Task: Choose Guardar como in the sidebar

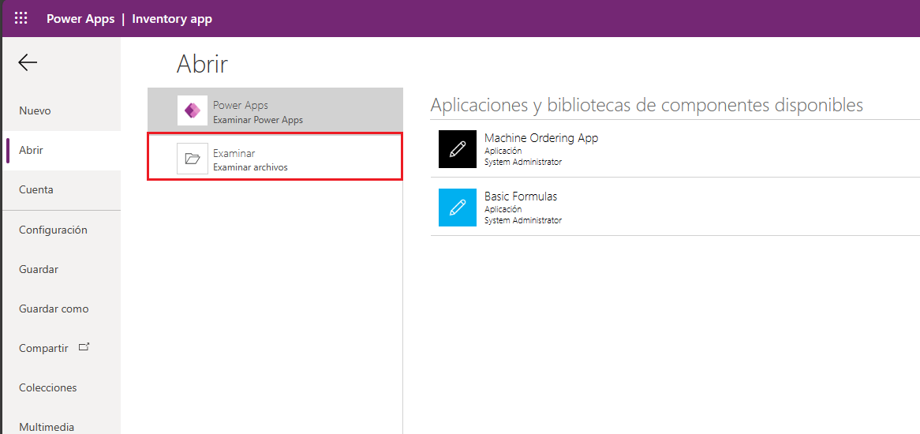Action: 62,309
